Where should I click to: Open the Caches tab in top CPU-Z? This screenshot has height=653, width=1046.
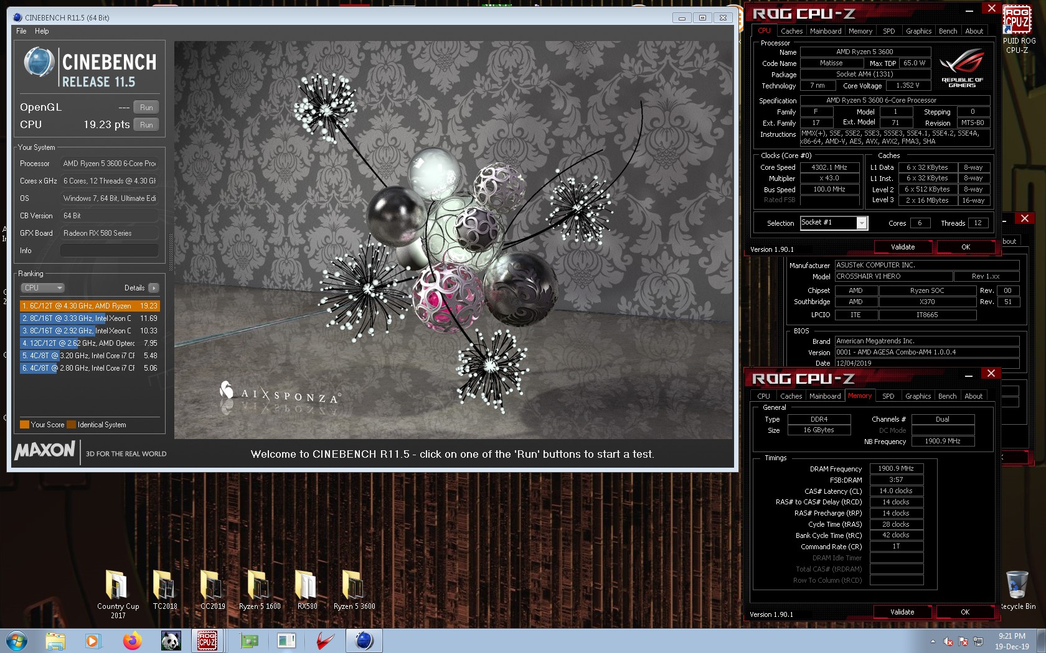pyautogui.click(x=791, y=31)
